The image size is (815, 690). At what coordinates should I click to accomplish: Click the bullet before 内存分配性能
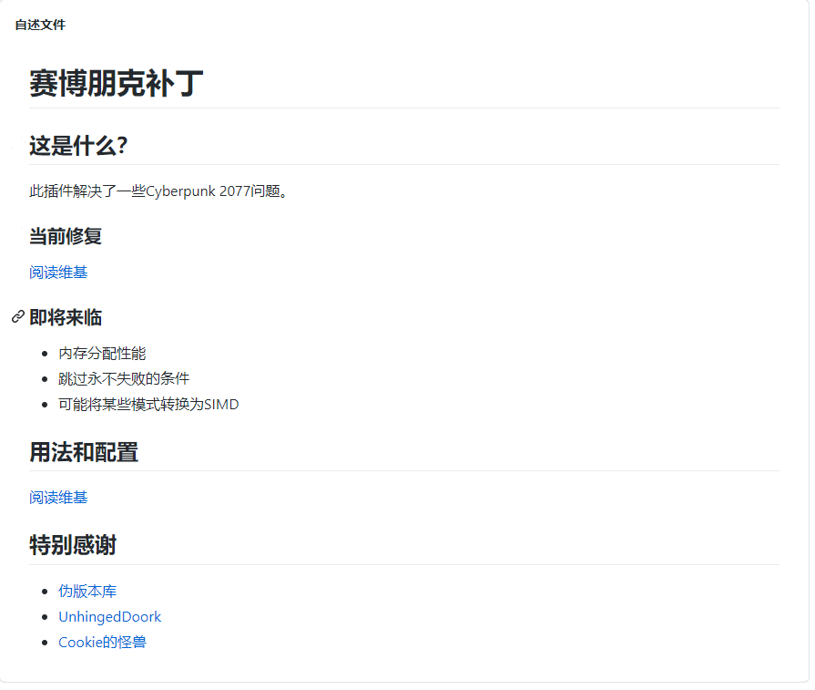tap(46, 354)
